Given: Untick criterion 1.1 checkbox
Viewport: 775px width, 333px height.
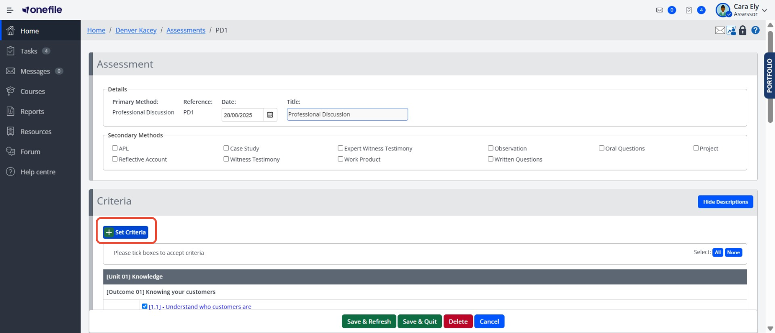Looking at the screenshot, I should [145, 306].
